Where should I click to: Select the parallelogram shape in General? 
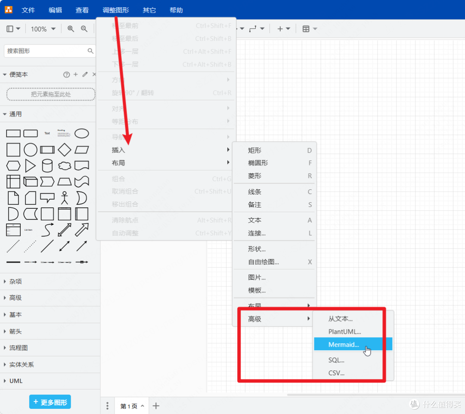click(x=81, y=150)
